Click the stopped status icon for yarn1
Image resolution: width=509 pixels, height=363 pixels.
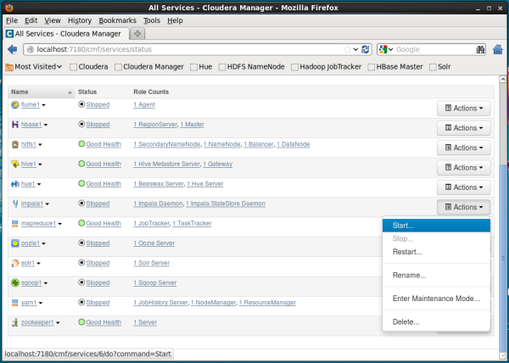81,302
